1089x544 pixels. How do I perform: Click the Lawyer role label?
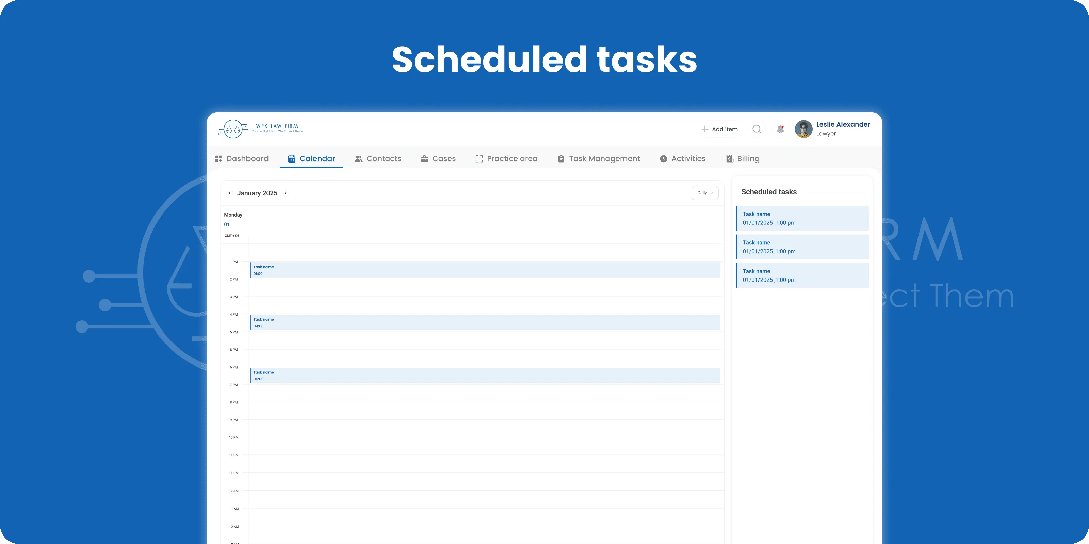[826, 134]
